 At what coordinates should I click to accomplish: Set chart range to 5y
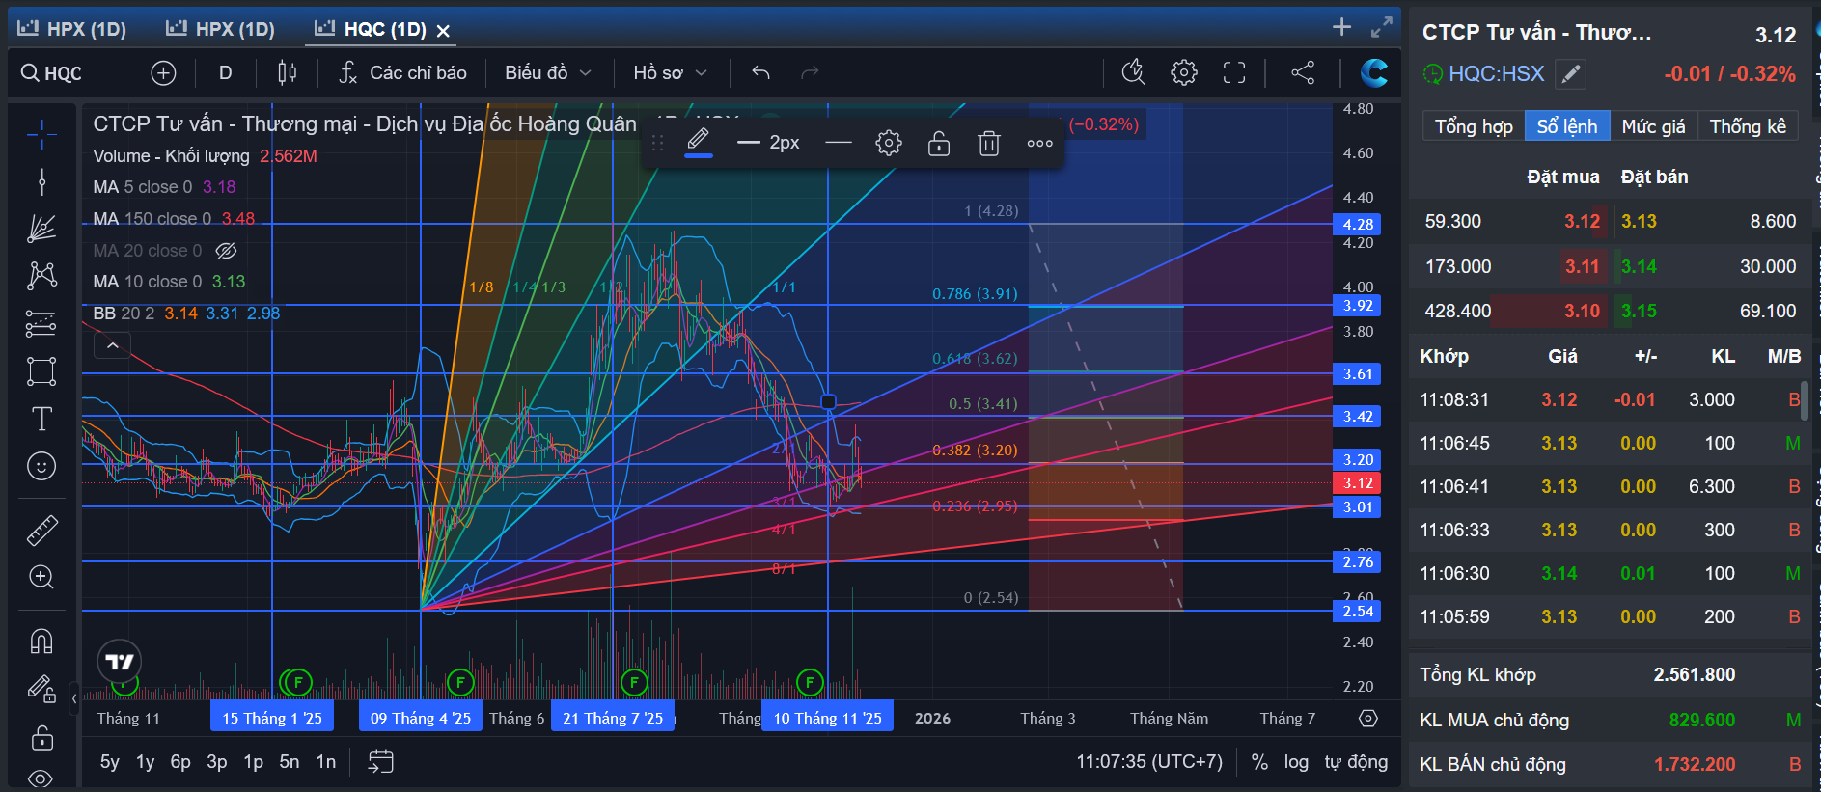110,762
